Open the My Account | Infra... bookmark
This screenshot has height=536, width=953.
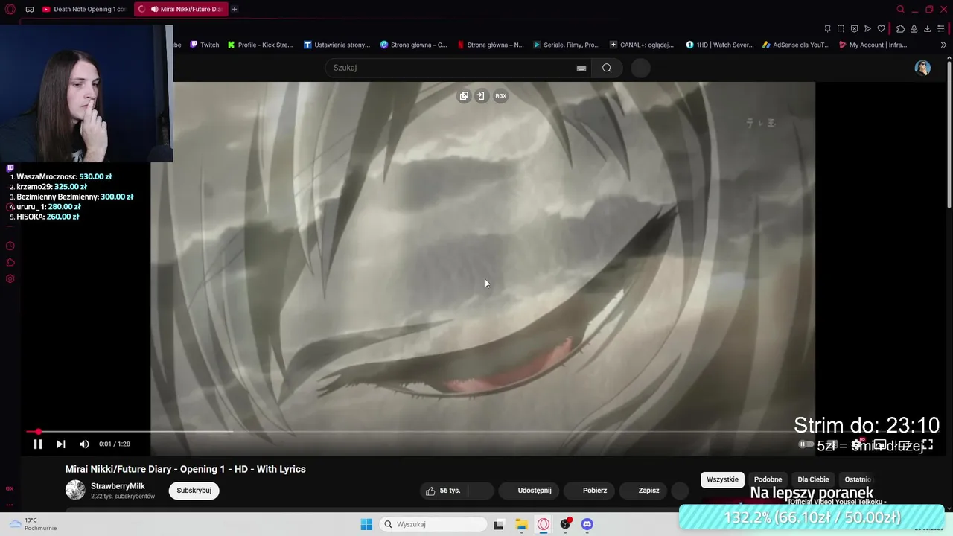(x=873, y=45)
